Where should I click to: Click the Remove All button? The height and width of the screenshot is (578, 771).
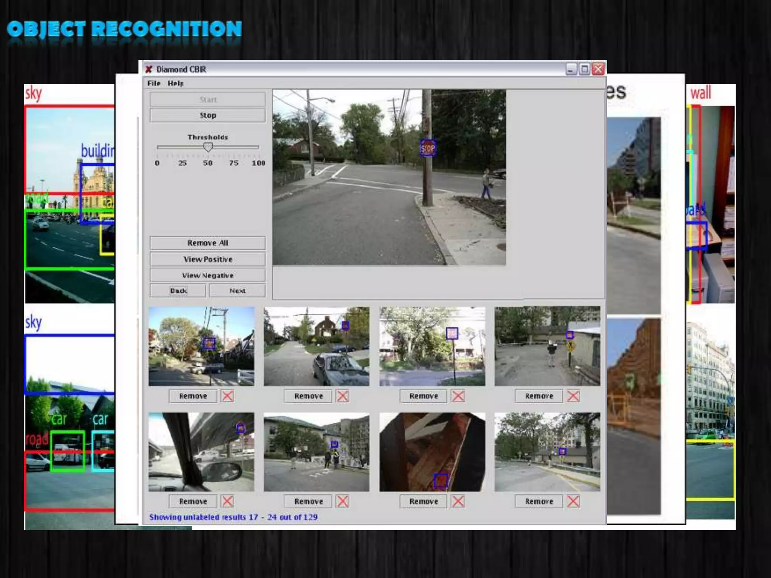click(x=207, y=243)
